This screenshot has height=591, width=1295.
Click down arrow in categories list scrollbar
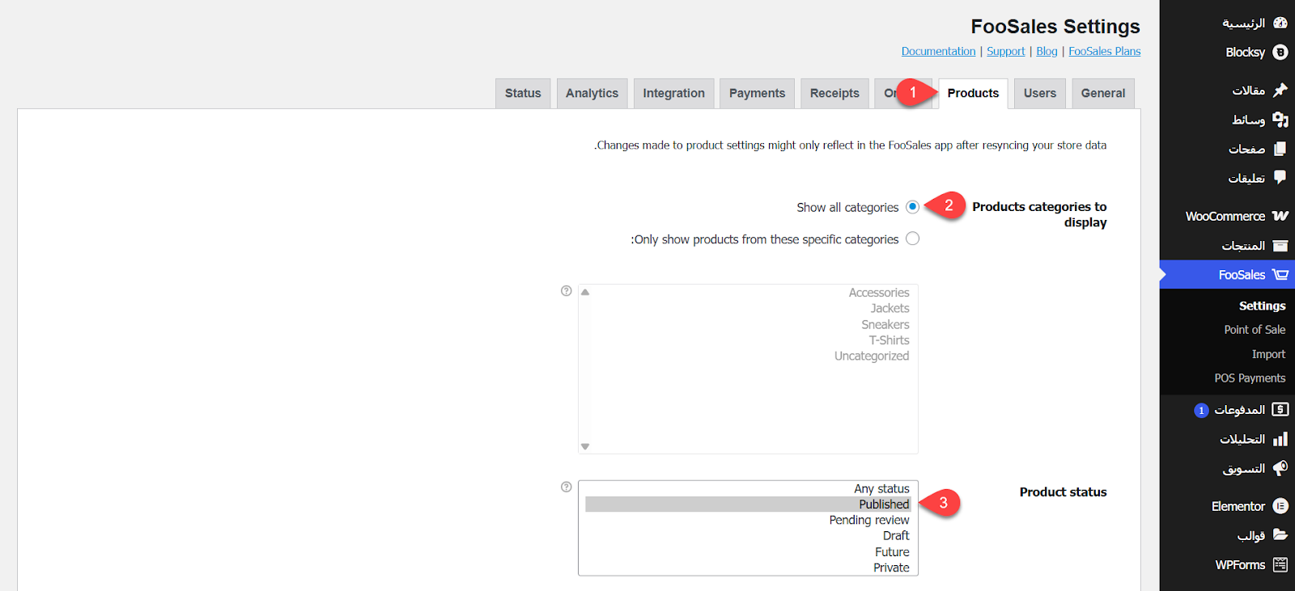click(x=585, y=446)
